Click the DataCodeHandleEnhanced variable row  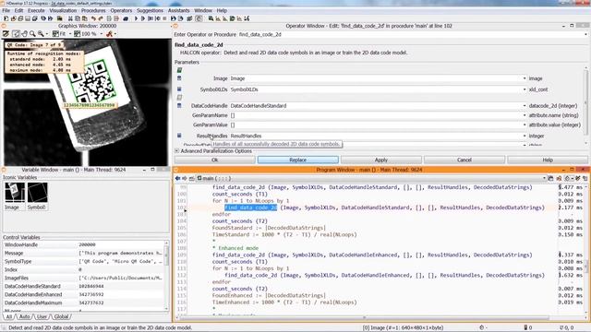(85, 294)
